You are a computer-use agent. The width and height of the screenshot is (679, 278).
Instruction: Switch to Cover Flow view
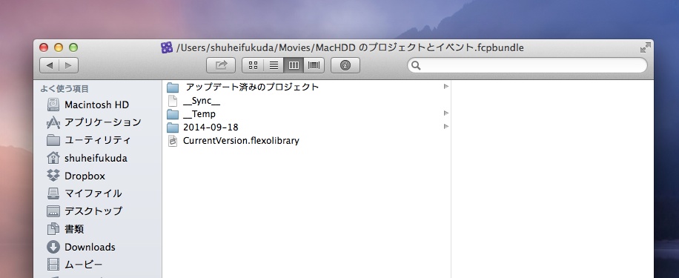tap(314, 65)
